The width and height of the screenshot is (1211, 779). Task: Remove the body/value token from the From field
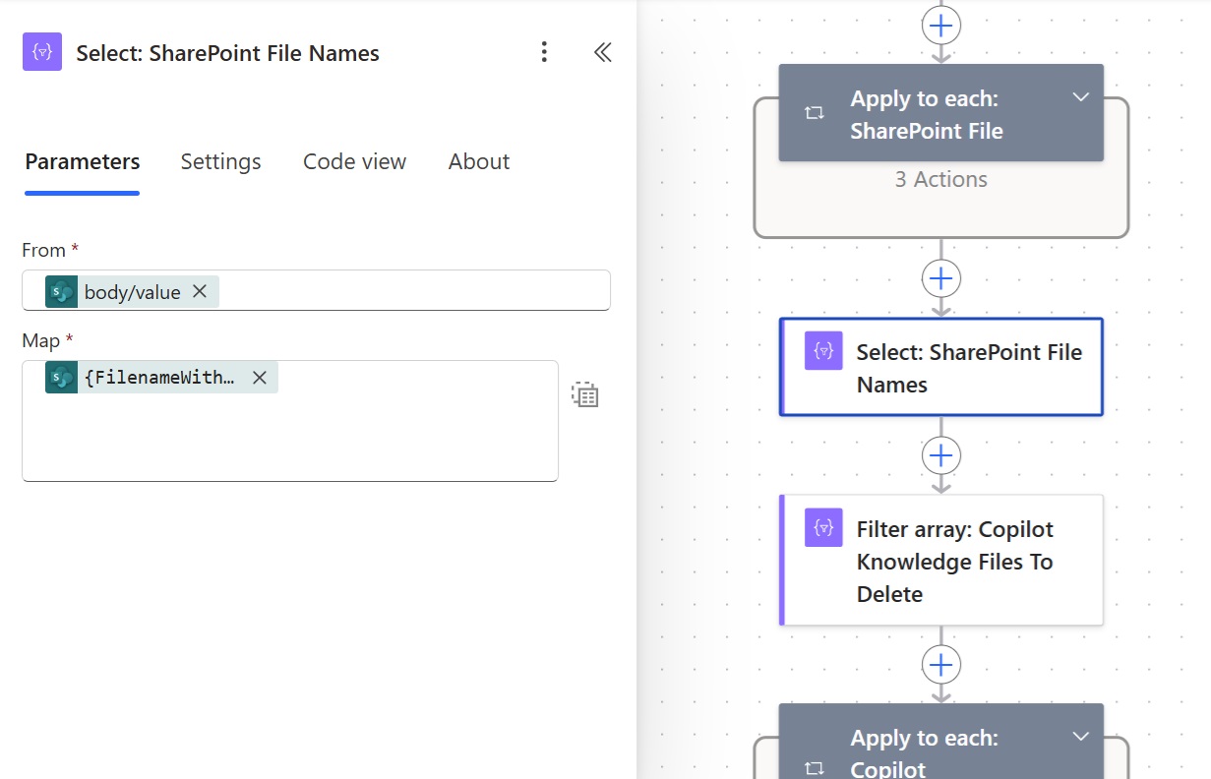pos(200,291)
